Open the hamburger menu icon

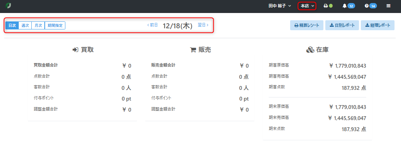click(x=388, y=6)
